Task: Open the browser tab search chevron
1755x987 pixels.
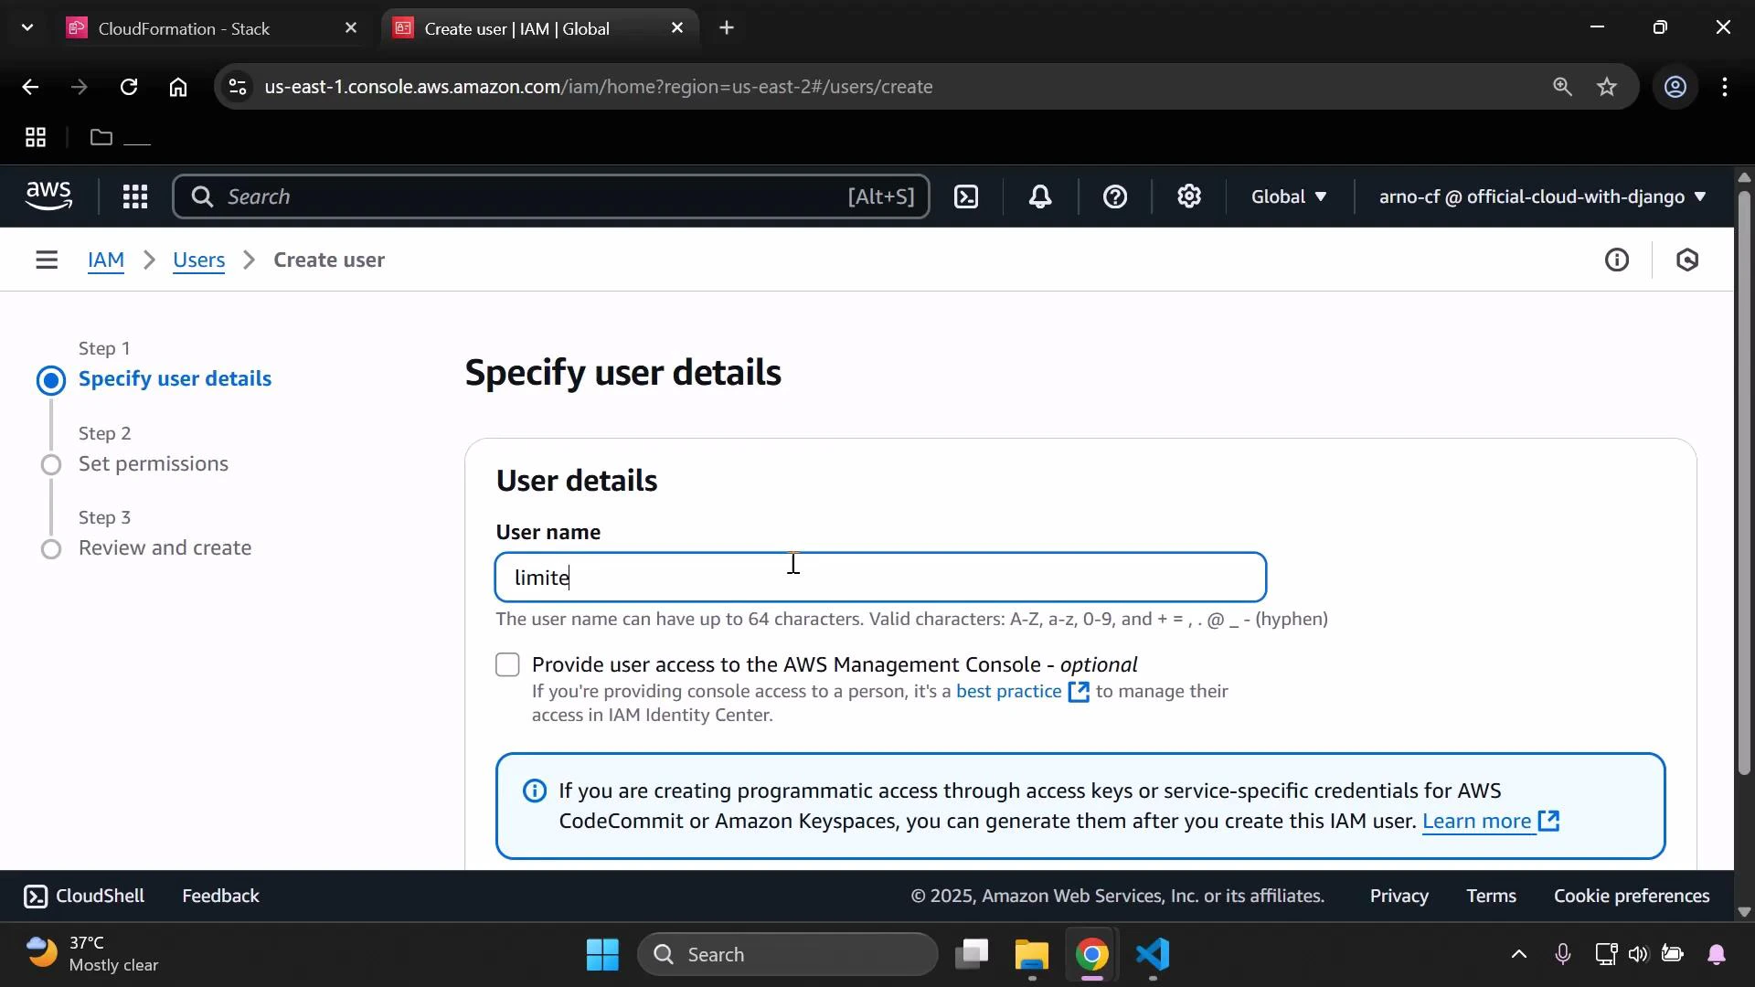Action: (27, 27)
